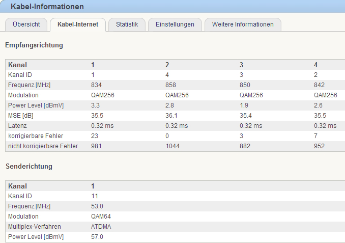Click power level value 1.9
The height and width of the screenshot is (243, 345).
click(244, 105)
